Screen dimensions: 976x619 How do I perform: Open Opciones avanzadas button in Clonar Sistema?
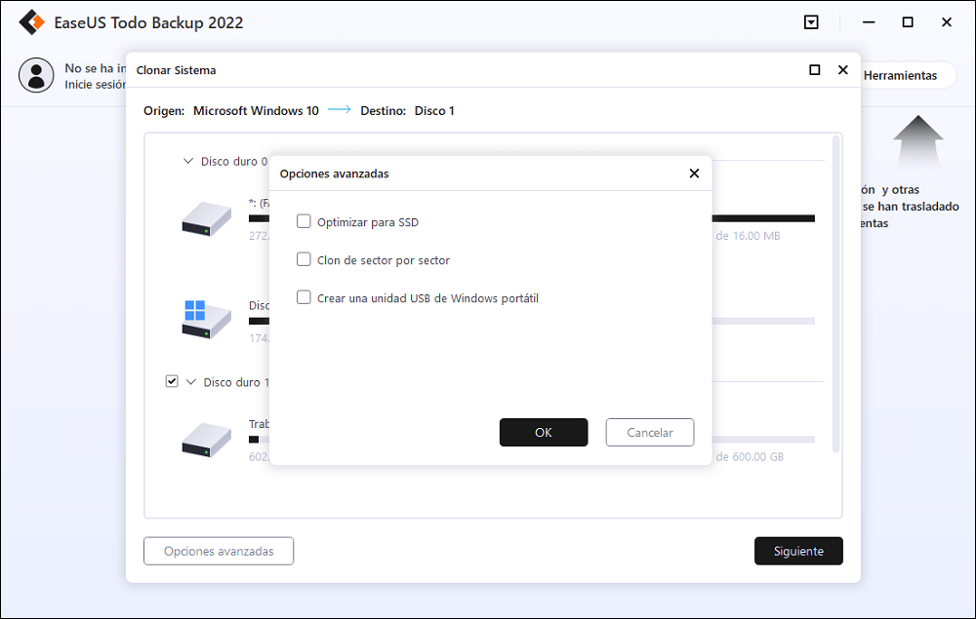(219, 551)
